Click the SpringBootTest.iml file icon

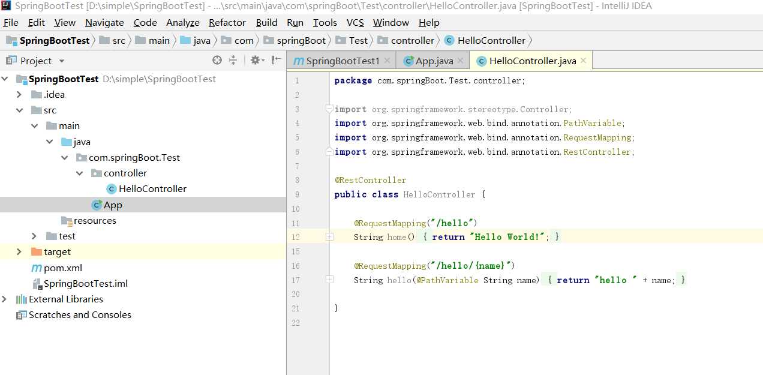coord(37,284)
